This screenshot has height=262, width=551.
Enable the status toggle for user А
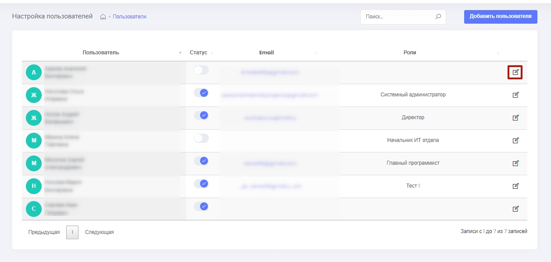(x=201, y=70)
